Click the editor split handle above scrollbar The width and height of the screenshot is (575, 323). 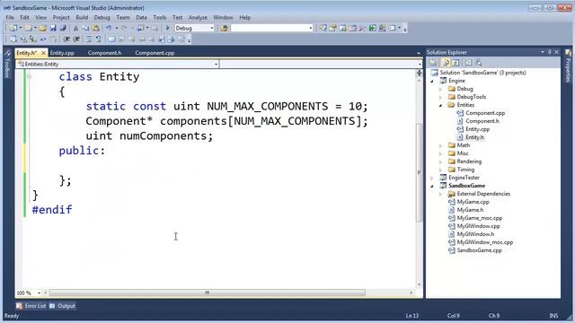[x=420, y=74]
